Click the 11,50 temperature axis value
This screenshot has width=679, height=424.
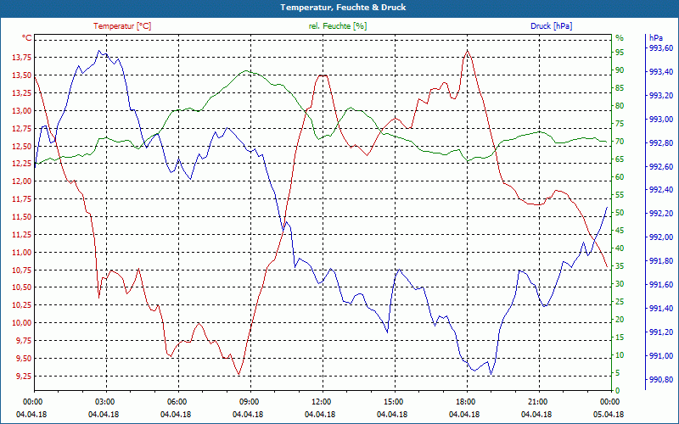22,217
